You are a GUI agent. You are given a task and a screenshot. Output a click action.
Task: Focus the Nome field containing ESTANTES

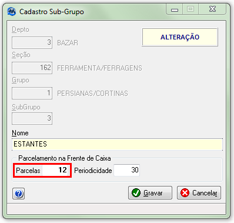coord(117,144)
